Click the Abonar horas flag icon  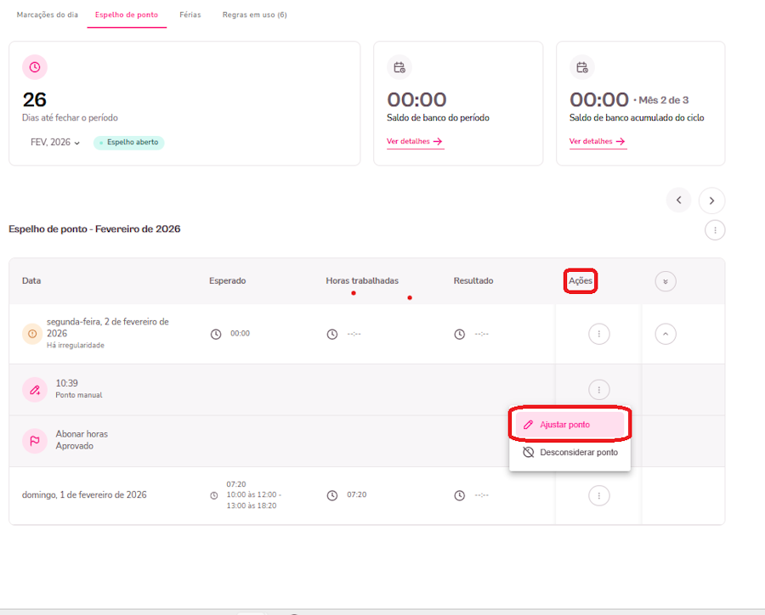click(x=35, y=441)
